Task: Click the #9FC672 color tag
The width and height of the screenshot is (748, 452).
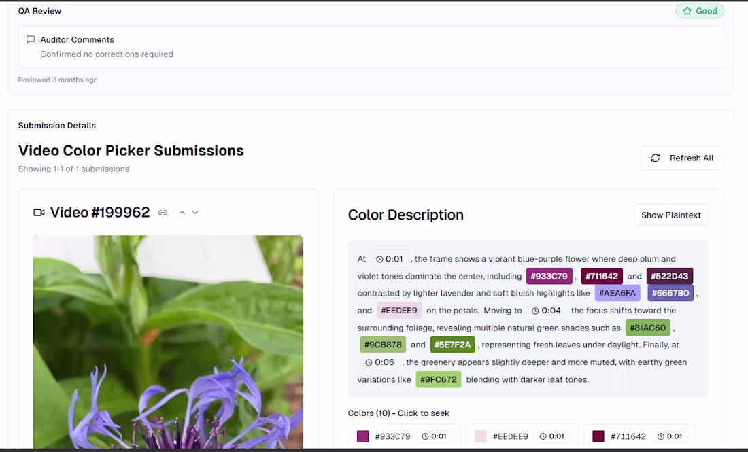Action: [x=439, y=379]
